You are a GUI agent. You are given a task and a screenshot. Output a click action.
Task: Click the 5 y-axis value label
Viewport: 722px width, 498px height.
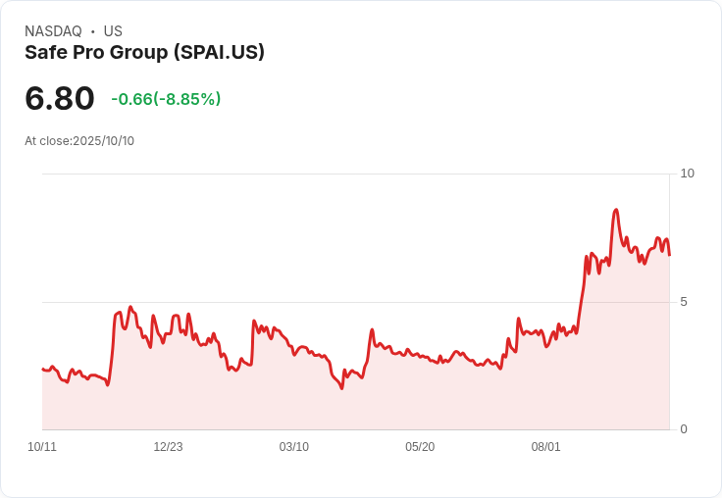tap(684, 302)
